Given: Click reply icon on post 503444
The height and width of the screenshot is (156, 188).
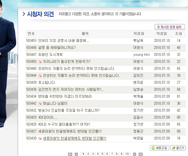Looking at the screenshot, I should pyautogui.click(x=40, y=76).
